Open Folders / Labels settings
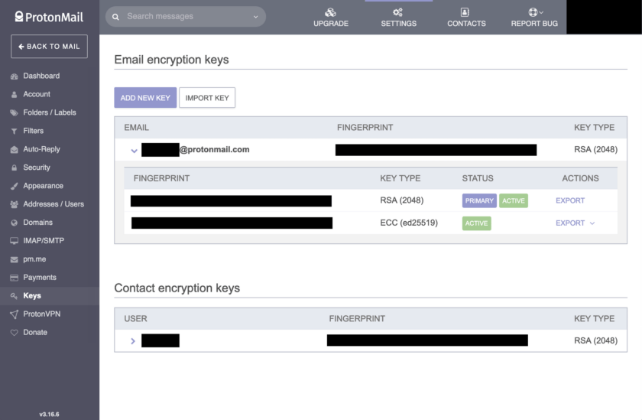The height and width of the screenshot is (420, 642). pyautogui.click(x=50, y=112)
